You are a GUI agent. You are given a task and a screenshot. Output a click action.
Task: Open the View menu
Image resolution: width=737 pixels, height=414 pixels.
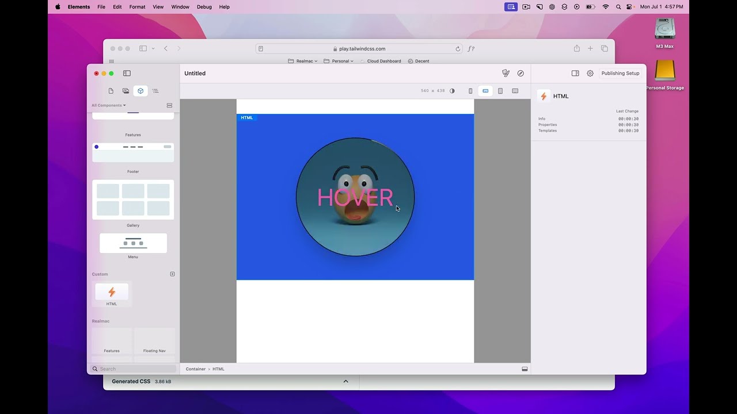point(158,7)
